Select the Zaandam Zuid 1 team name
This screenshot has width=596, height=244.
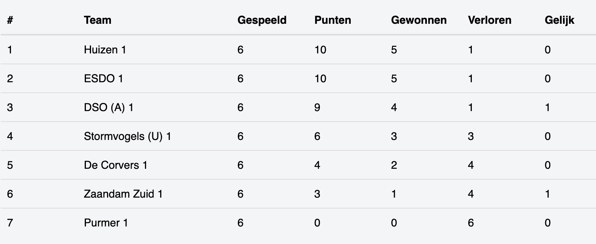(x=123, y=194)
